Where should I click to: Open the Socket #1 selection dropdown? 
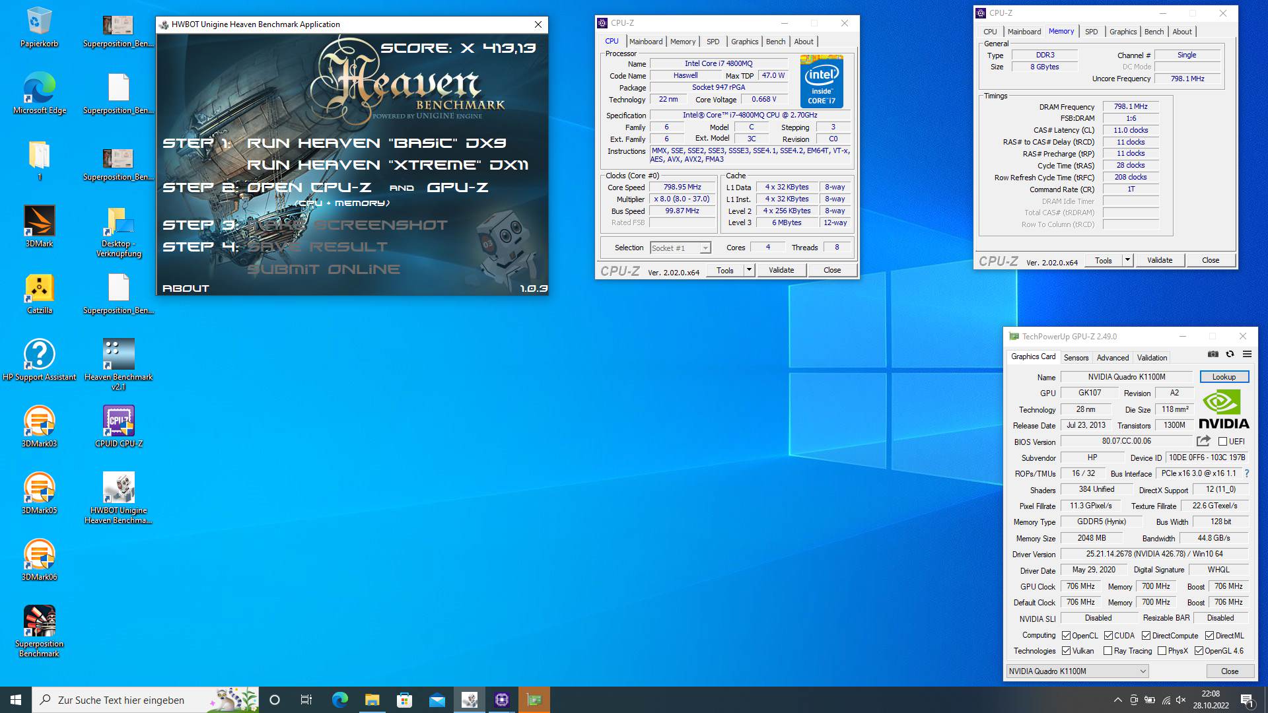coord(680,248)
